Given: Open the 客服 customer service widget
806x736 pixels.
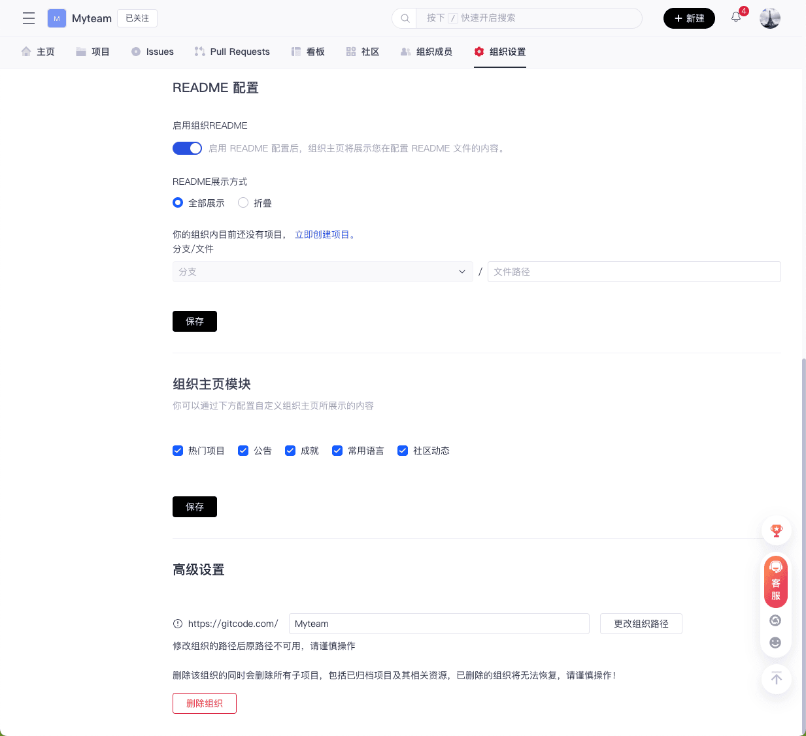Looking at the screenshot, I should coord(776,581).
